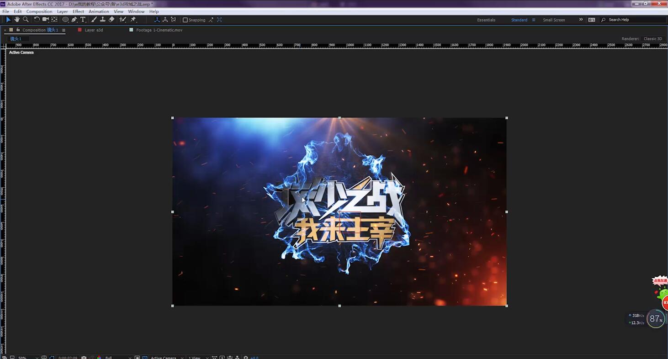Switch to Footage 1-Cinematic.mov tab
The image size is (668, 359).
(159, 30)
